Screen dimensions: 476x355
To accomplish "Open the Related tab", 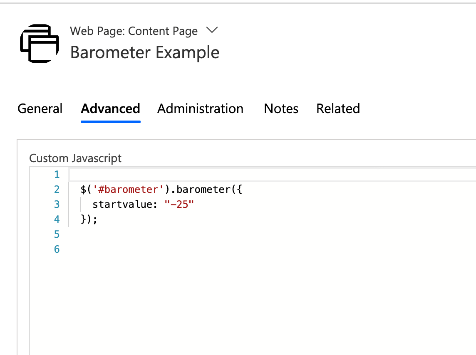I will (338, 108).
